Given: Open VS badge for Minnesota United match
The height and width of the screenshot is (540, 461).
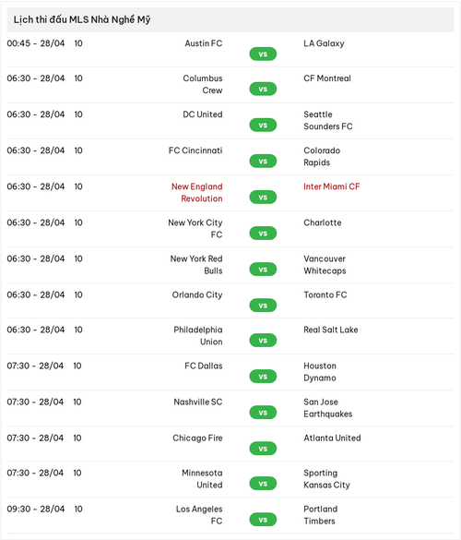Looking at the screenshot, I should [x=263, y=484].
